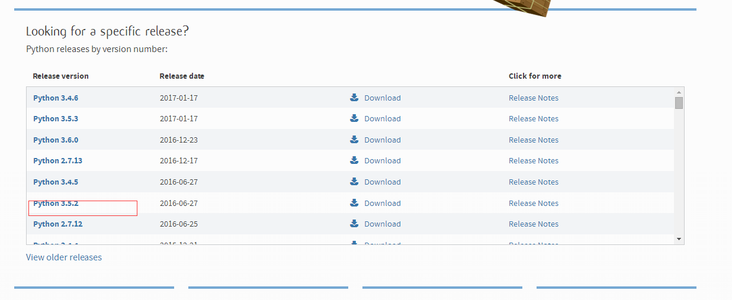Download link text for Python 3.5.3

coord(383,119)
